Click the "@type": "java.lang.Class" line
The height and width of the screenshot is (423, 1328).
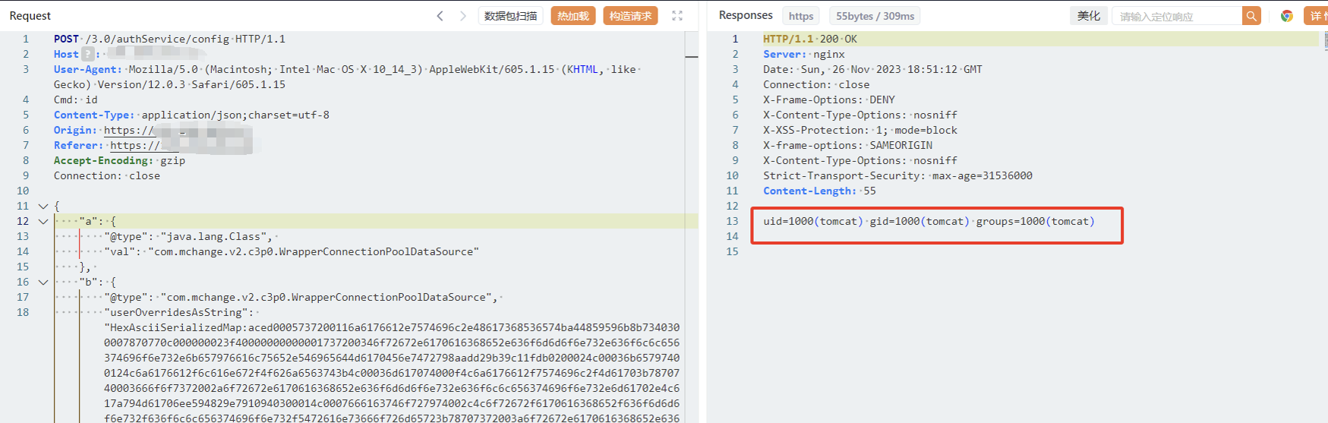coord(188,236)
